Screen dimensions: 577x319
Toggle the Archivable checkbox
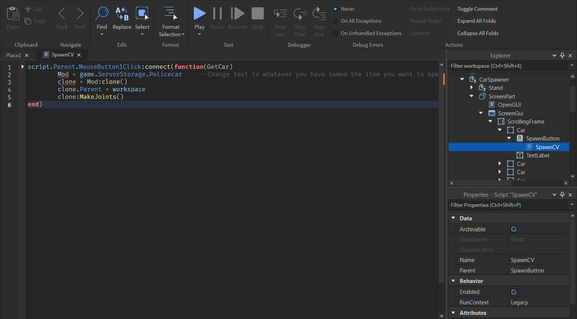coord(514,229)
